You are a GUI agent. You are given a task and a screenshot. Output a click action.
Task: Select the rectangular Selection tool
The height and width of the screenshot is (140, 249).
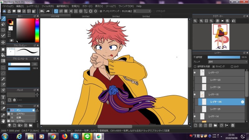(3, 68)
